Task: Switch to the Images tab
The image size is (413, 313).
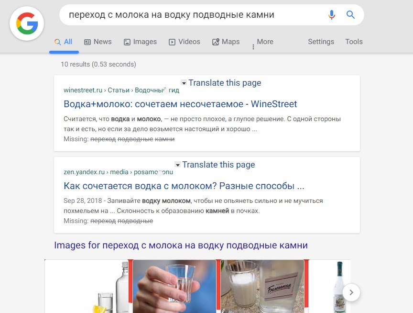Action: click(x=140, y=42)
